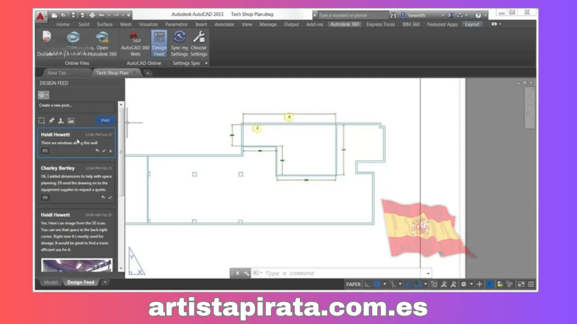
Task: Reply to Charley Bartley's post
Action: coord(103,198)
